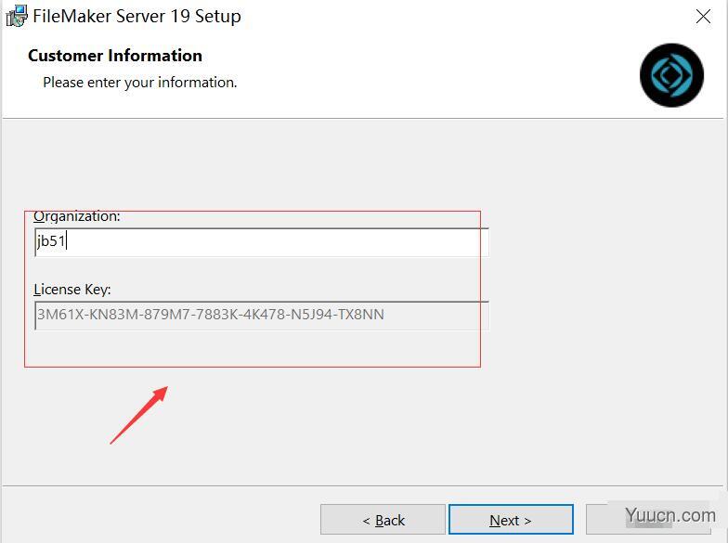Image resolution: width=728 pixels, height=543 pixels.
Task: Click the installer icon in title bar
Action: [17, 17]
